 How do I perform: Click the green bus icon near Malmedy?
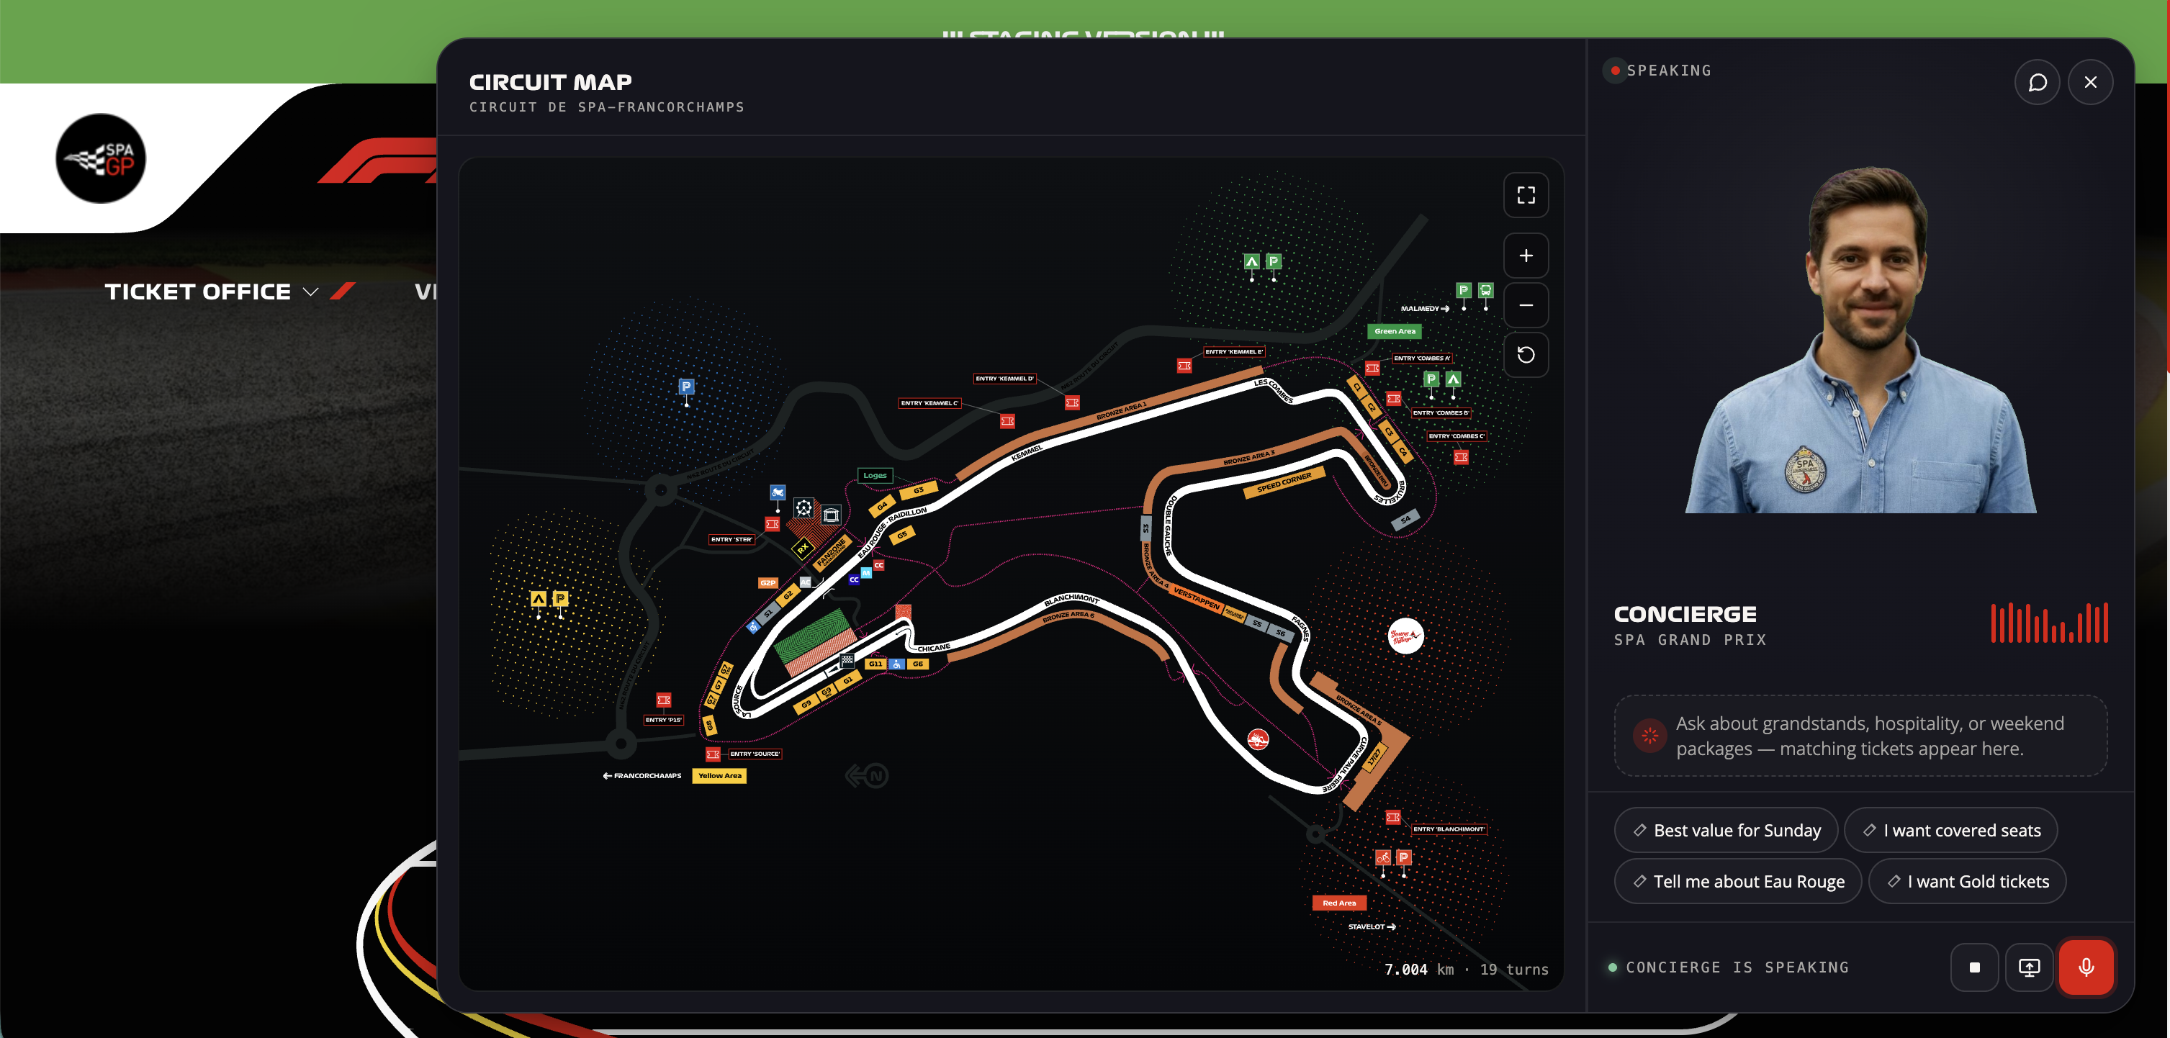click(1486, 291)
